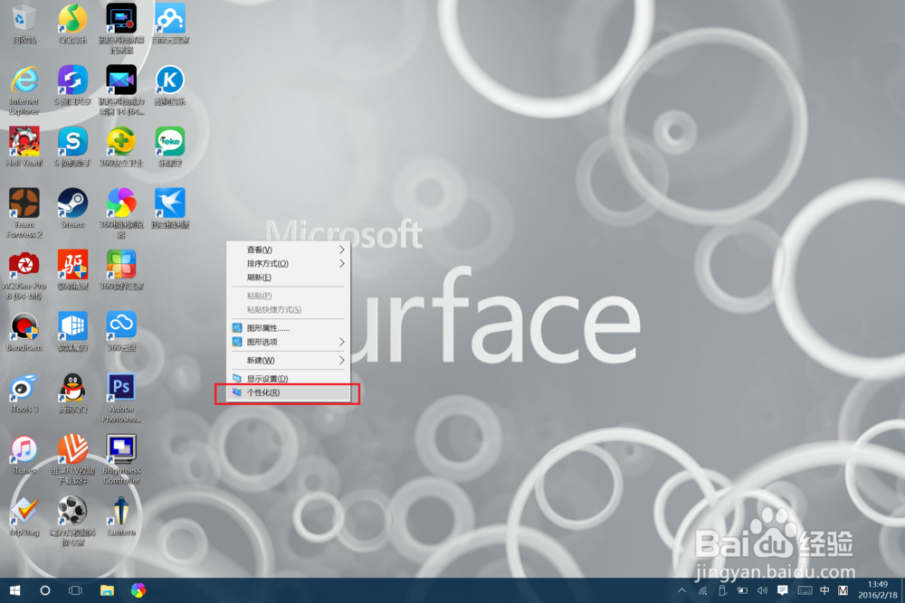905x603 pixels.
Task: Open 360 browser colorful pinwheel icon
Action: pyautogui.click(x=121, y=213)
